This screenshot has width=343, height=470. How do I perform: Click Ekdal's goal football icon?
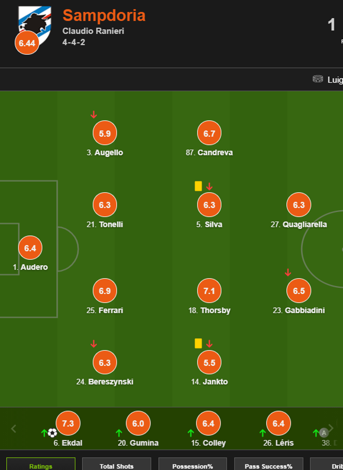pos(52,433)
